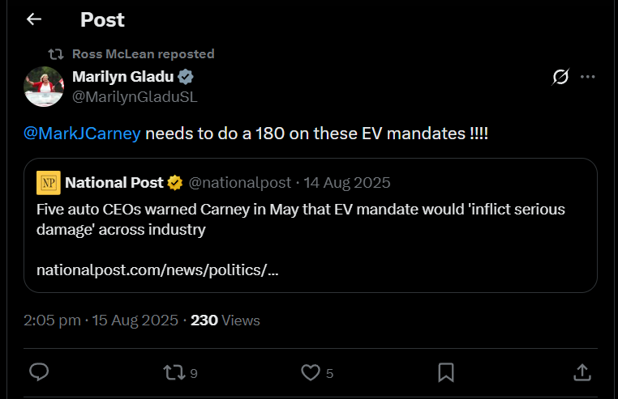Like the post with the heart icon

pos(311,371)
